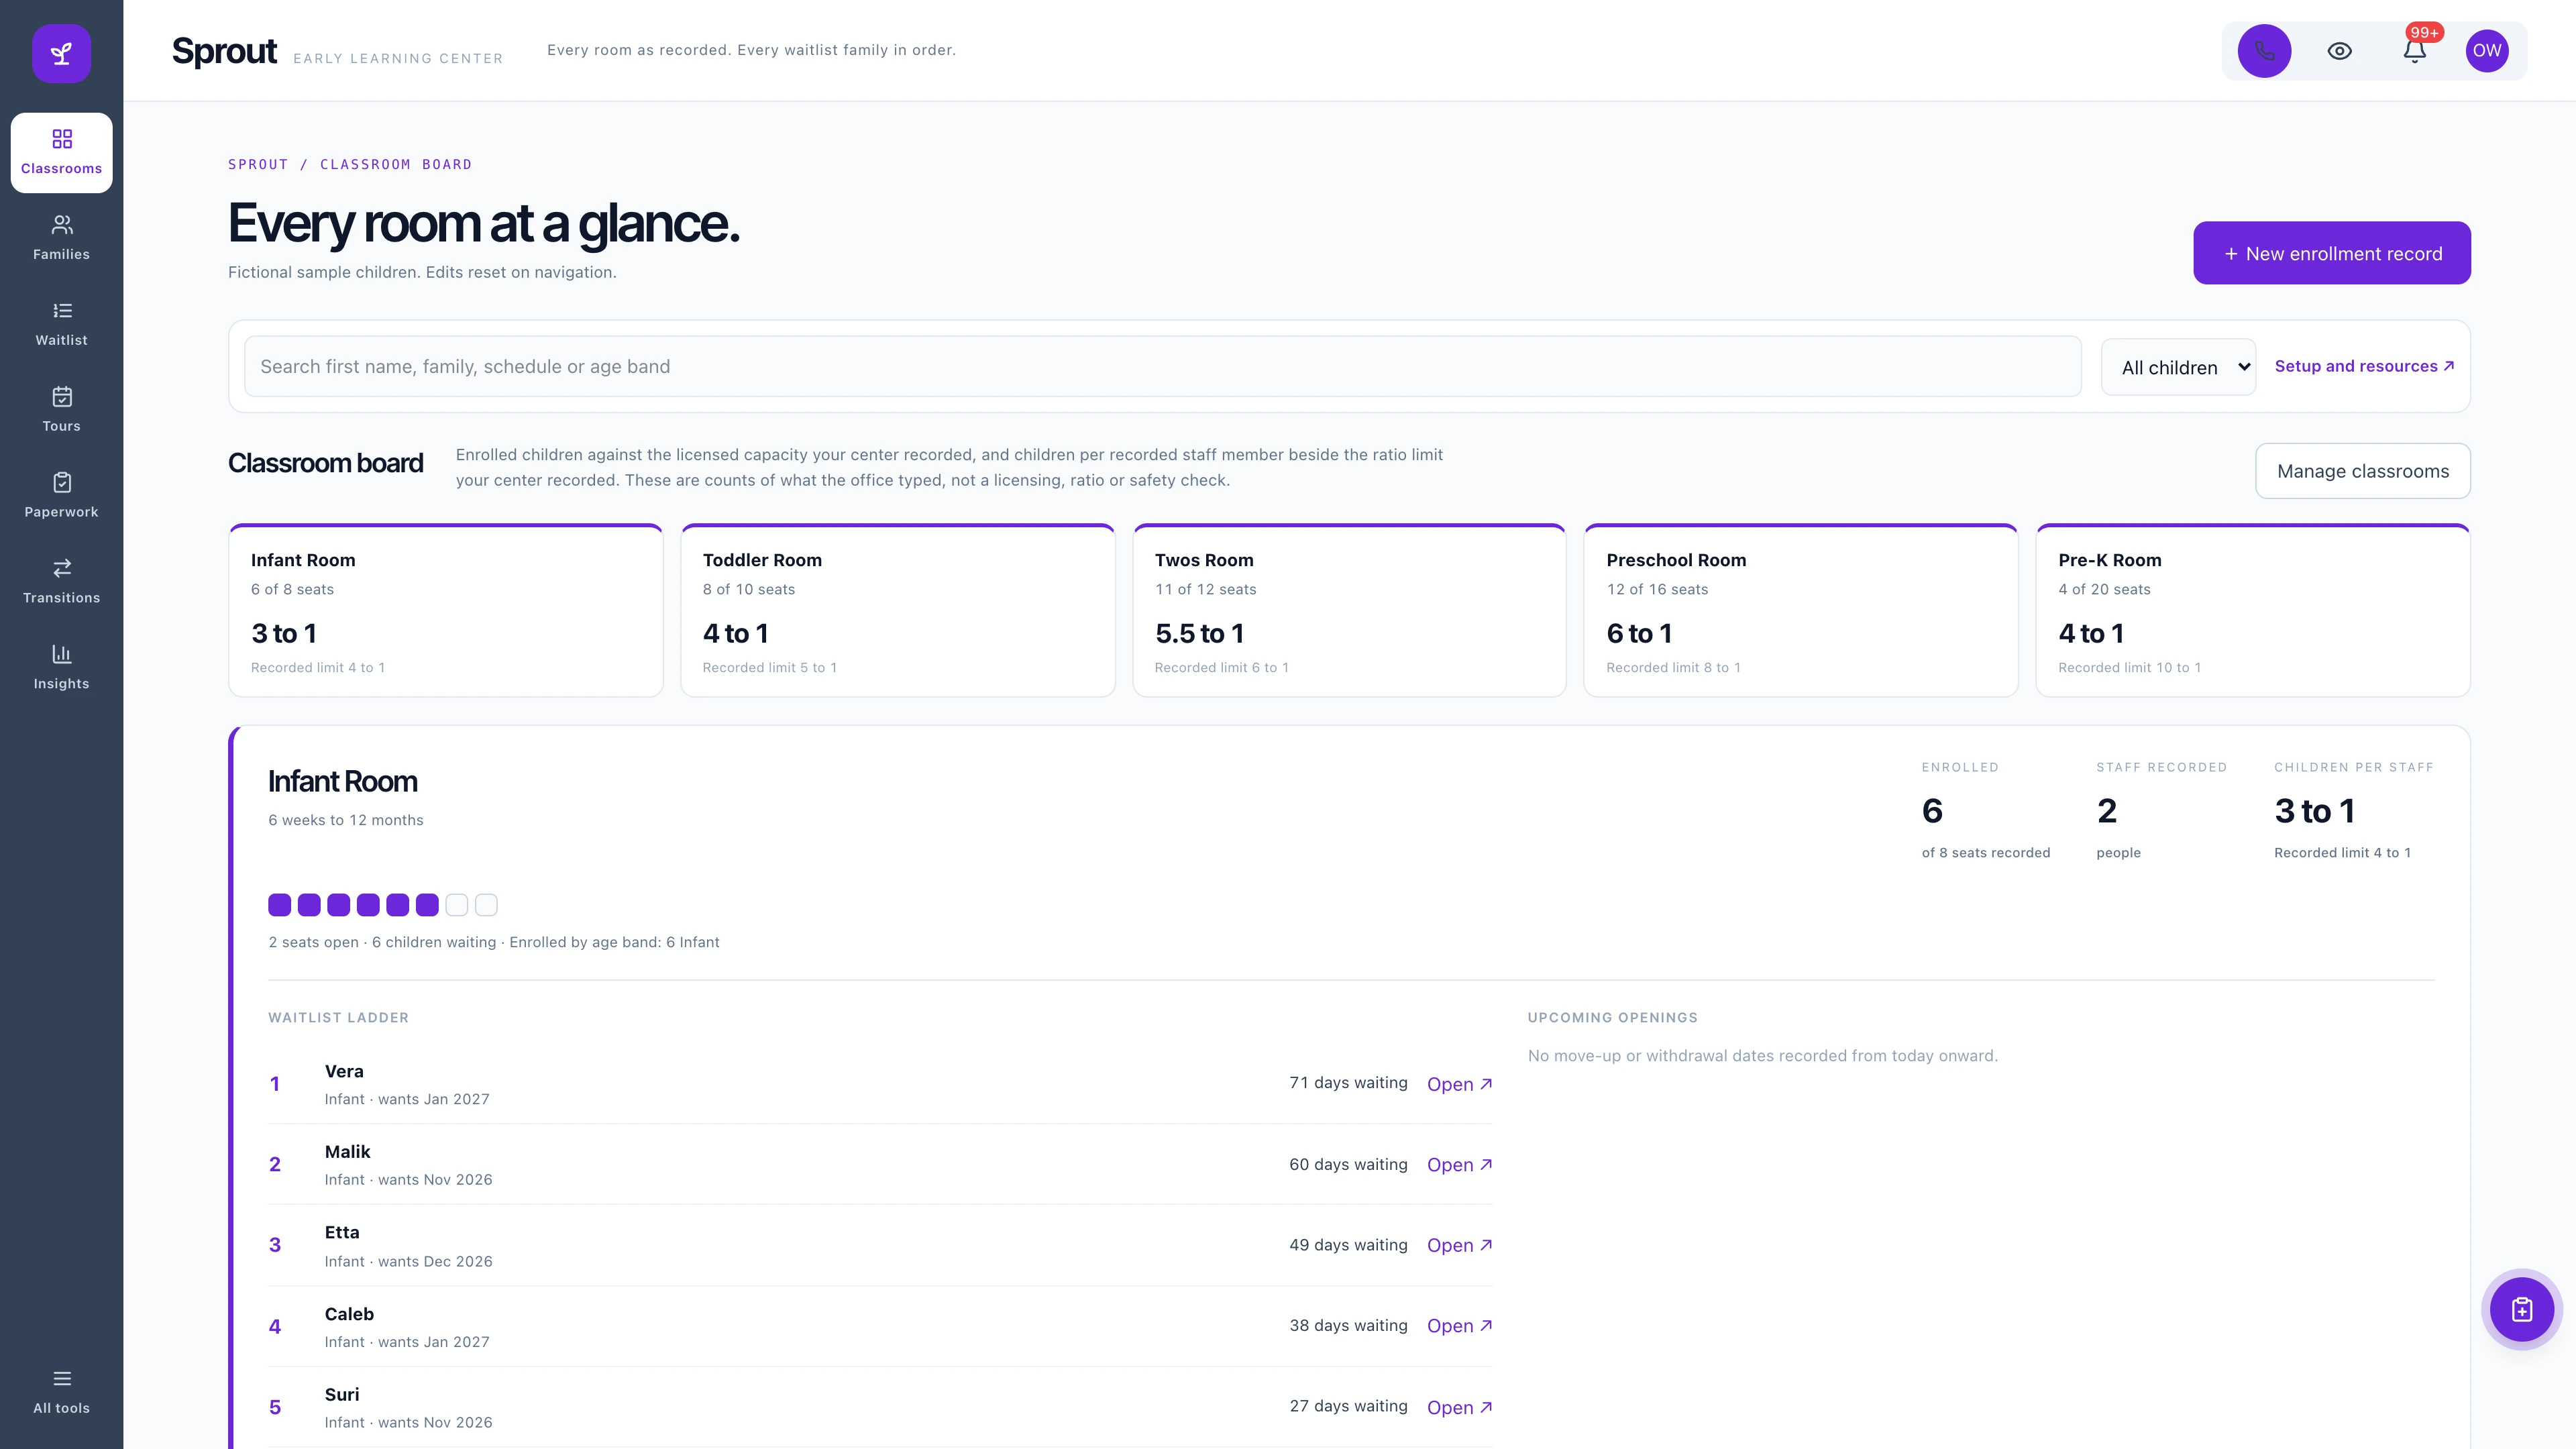
Task: Click the purple phone call icon
Action: (x=2264, y=51)
